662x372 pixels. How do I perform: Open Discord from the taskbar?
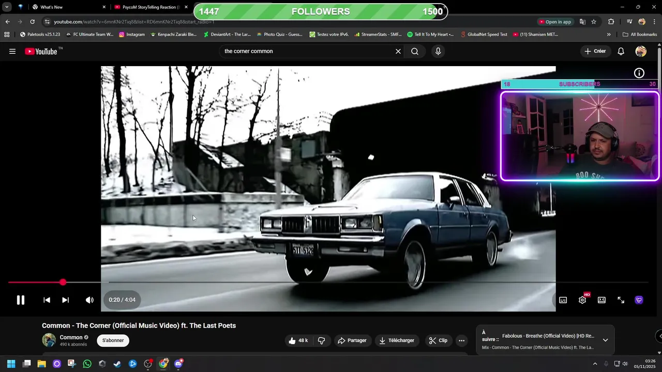pyautogui.click(x=178, y=364)
